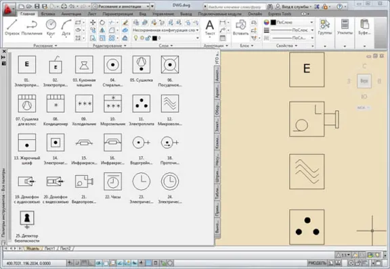Select palette block 13. Жарочный шкаф
Screen dimensions: 390x269
(x=27, y=149)
